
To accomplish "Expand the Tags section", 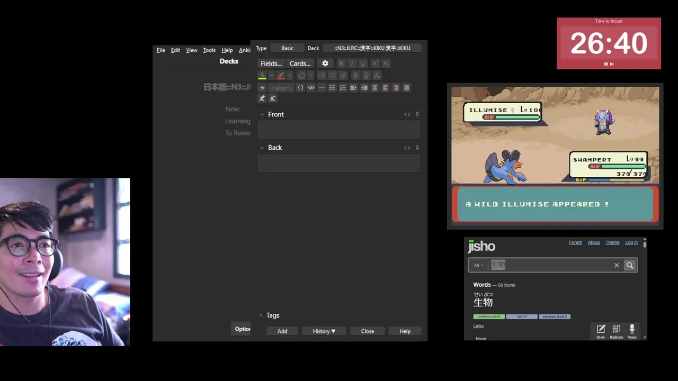I will click(x=261, y=315).
